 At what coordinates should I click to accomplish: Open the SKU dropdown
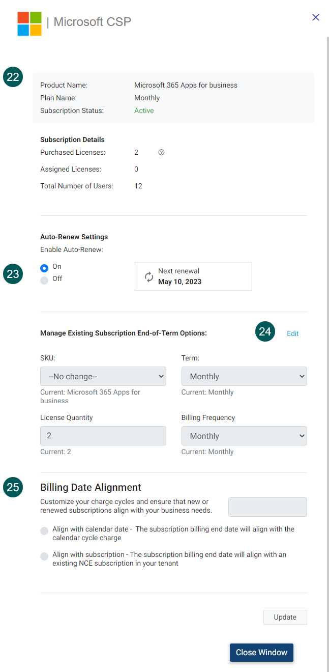tap(103, 376)
